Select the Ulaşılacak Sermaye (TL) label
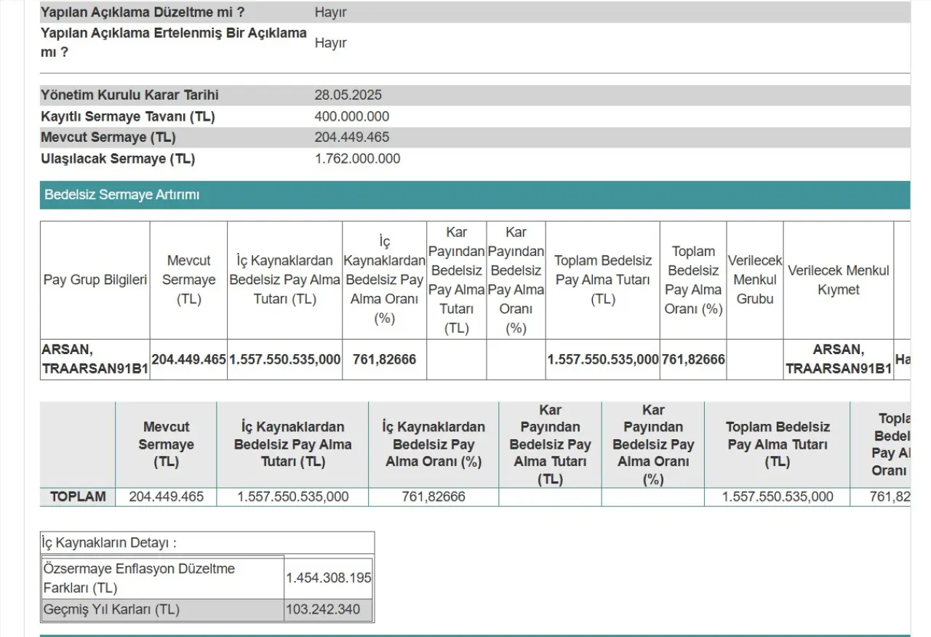 click(x=118, y=159)
